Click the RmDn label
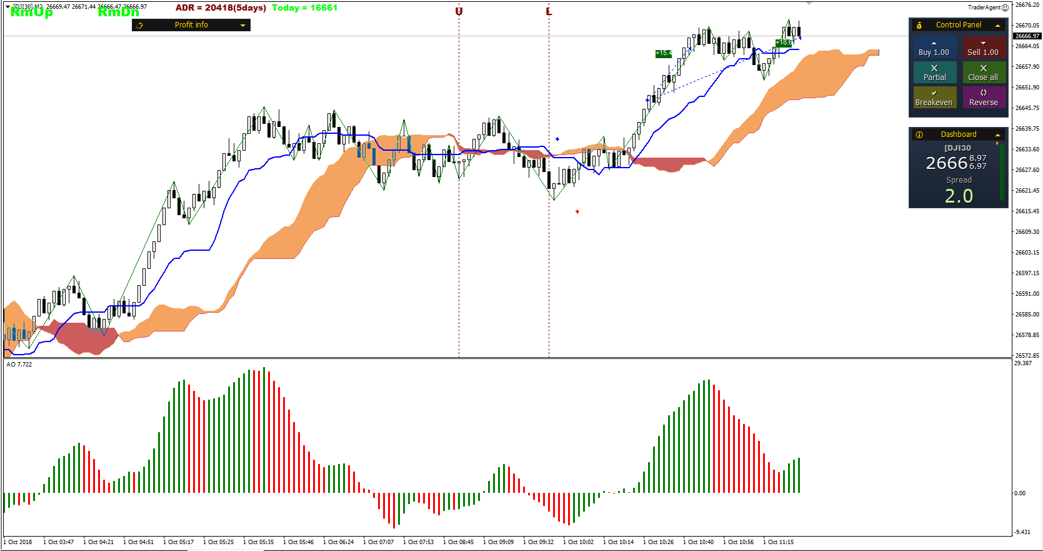 (118, 12)
